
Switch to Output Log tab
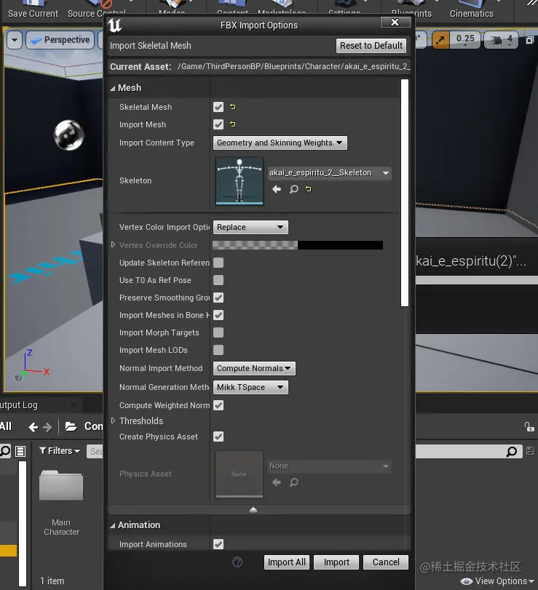[19, 405]
